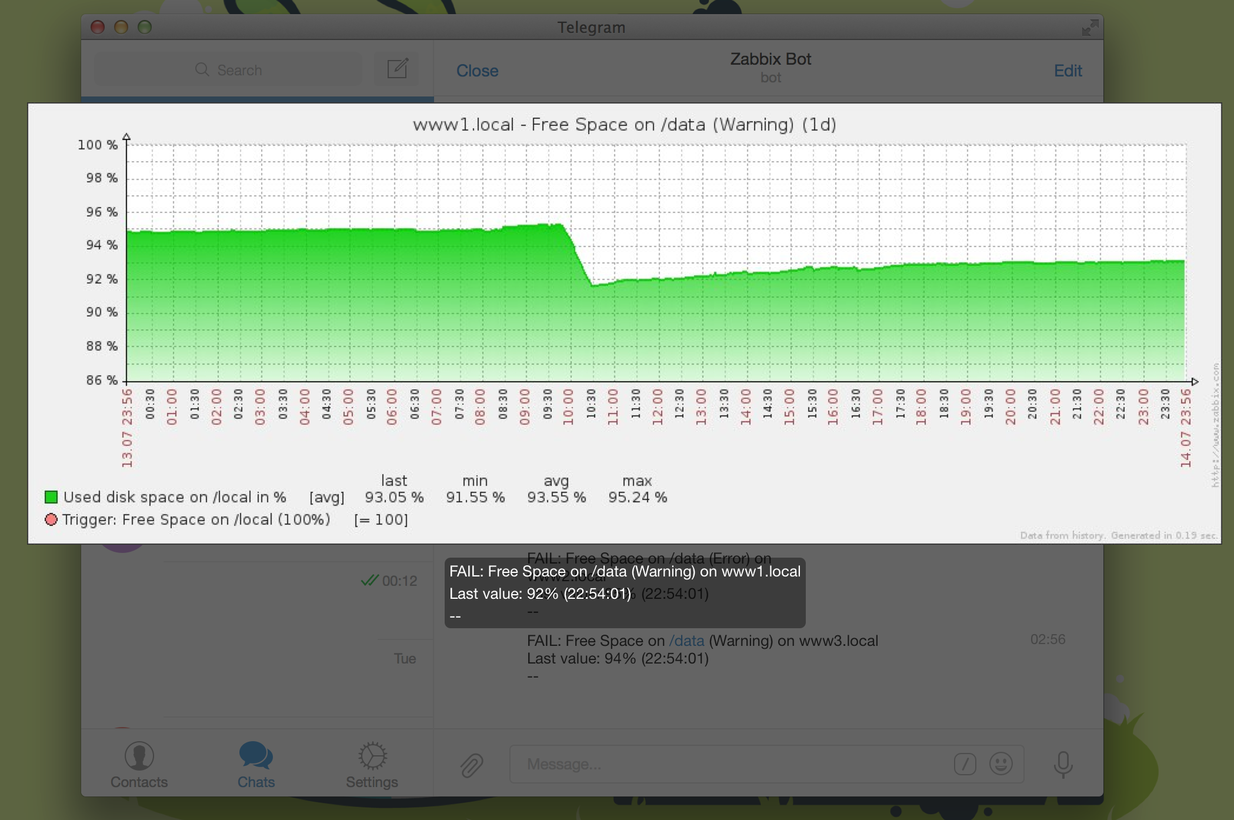The width and height of the screenshot is (1234, 820).
Task: Open the emoji smiley picker
Action: 1000,764
